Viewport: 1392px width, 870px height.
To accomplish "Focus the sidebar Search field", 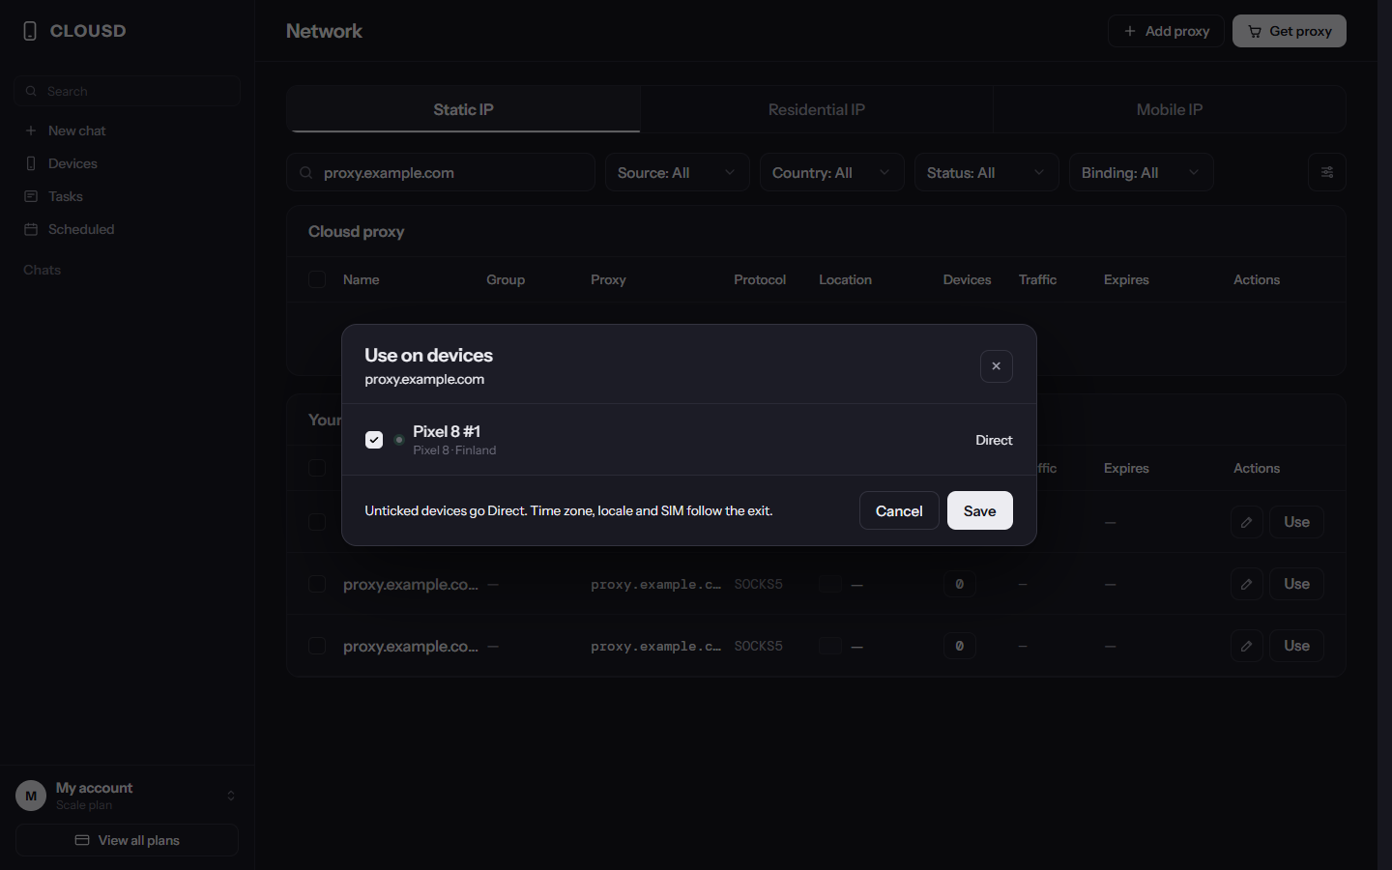I will pyautogui.click(x=127, y=91).
